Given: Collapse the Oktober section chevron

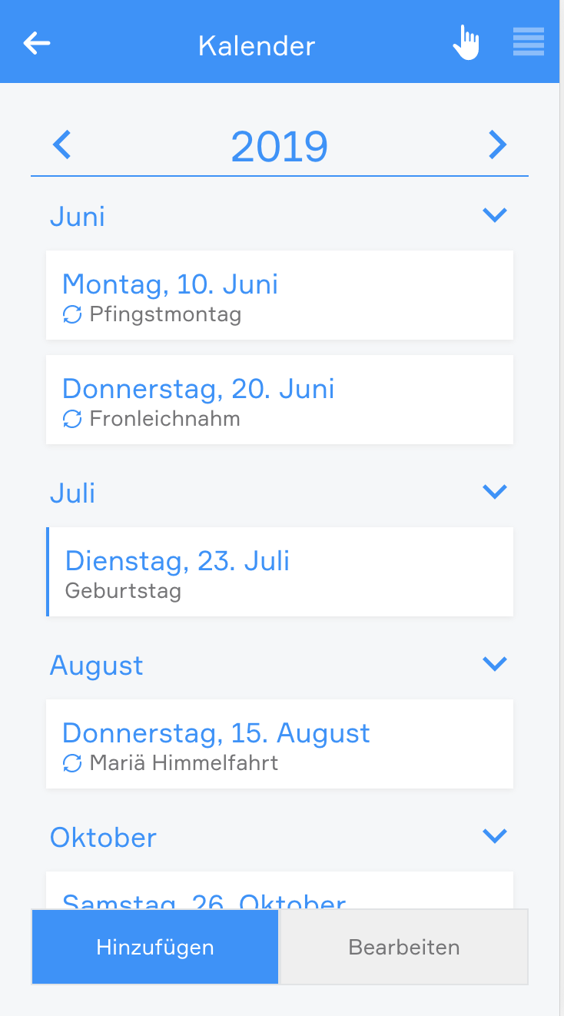Looking at the screenshot, I should (x=495, y=835).
